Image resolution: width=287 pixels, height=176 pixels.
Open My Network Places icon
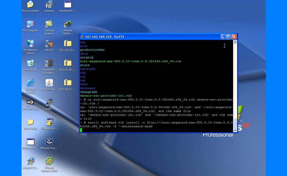click(x=30, y=47)
